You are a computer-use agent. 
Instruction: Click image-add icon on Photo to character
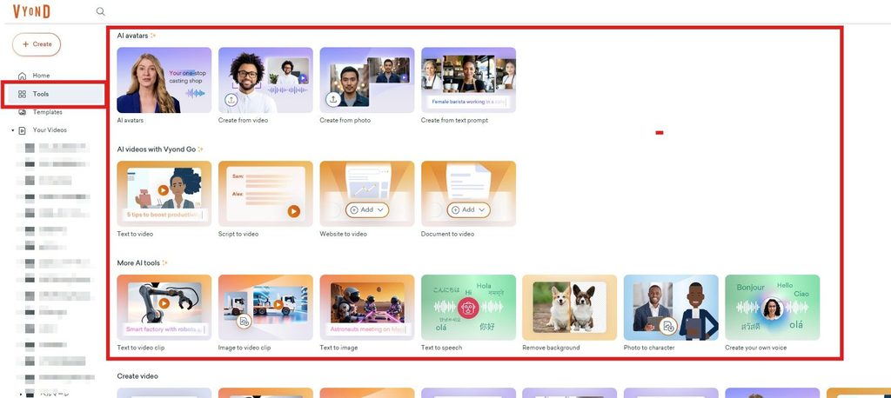click(667, 327)
